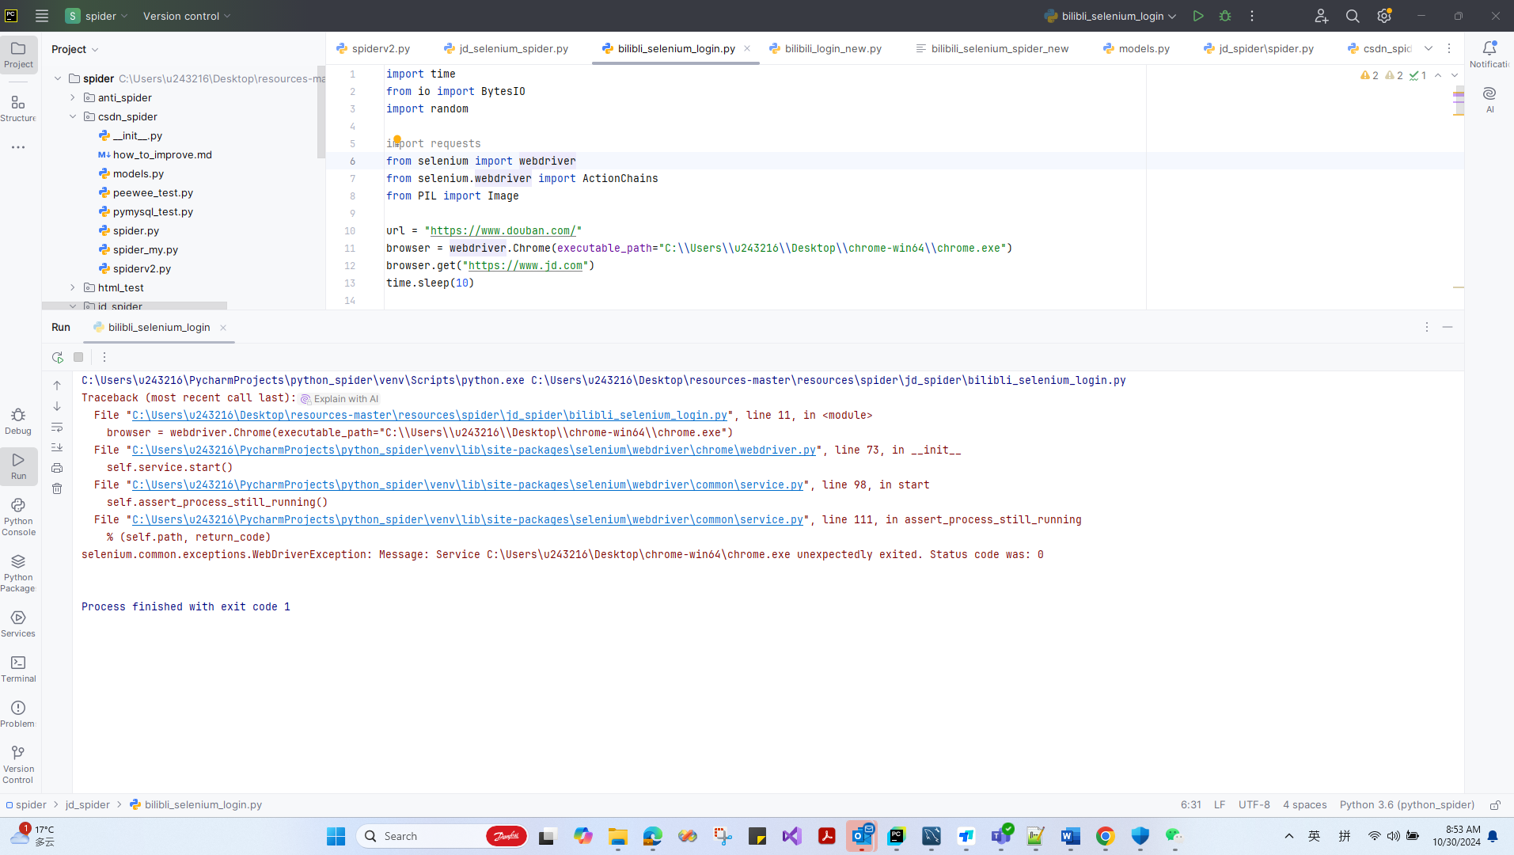Open the Structure tool window
The width and height of the screenshot is (1514, 855).
(18, 108)
